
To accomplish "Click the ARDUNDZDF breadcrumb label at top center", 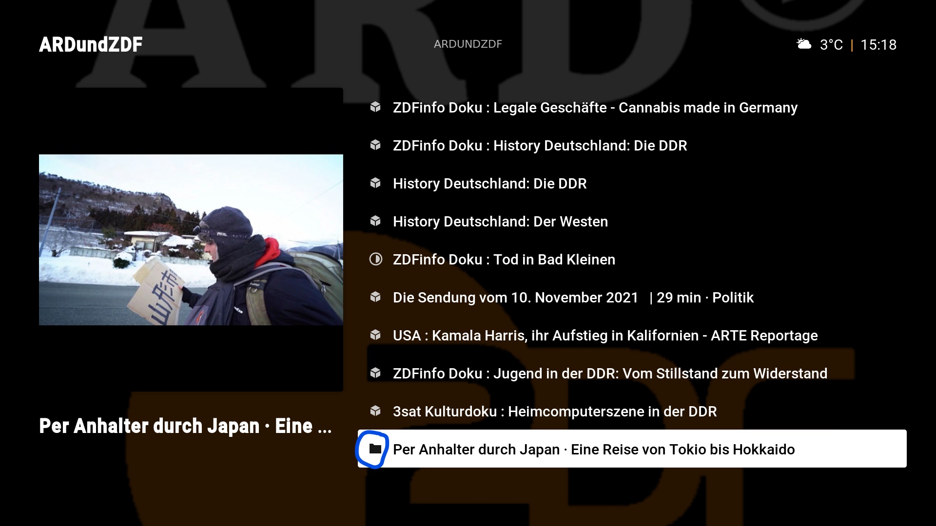I will pyautogui.click(x=468, y=44).
